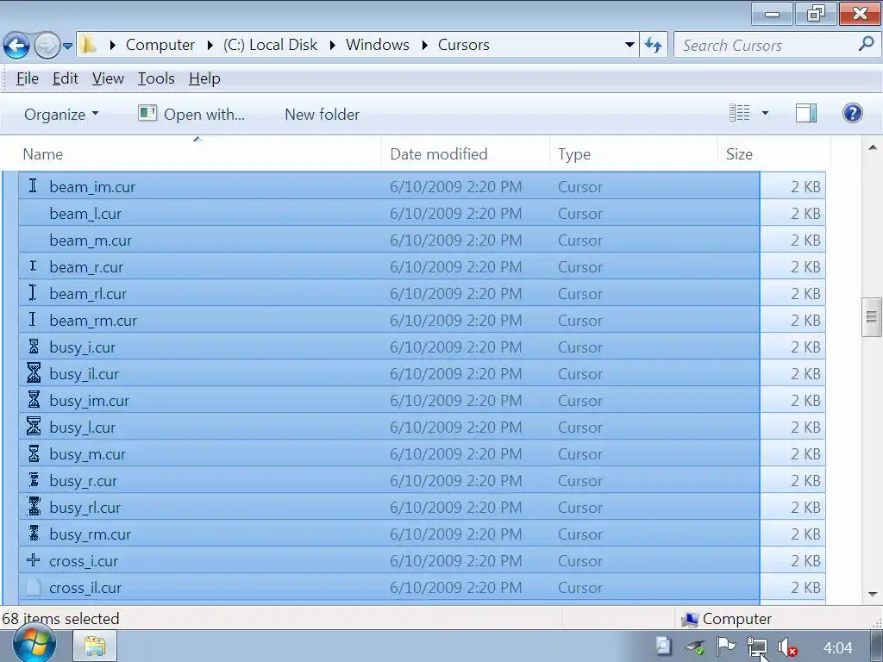Viewport: 883px width, 662px height.
Task: Click the muted volume tray icon
Action: [x=787, y=647]
